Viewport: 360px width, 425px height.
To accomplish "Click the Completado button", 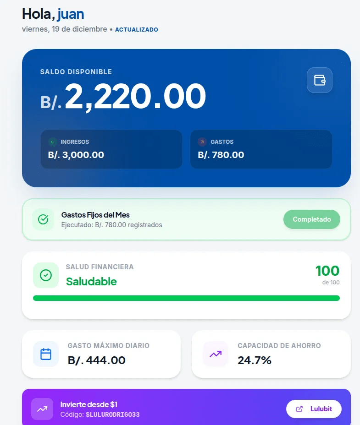I will coord(312,219).
